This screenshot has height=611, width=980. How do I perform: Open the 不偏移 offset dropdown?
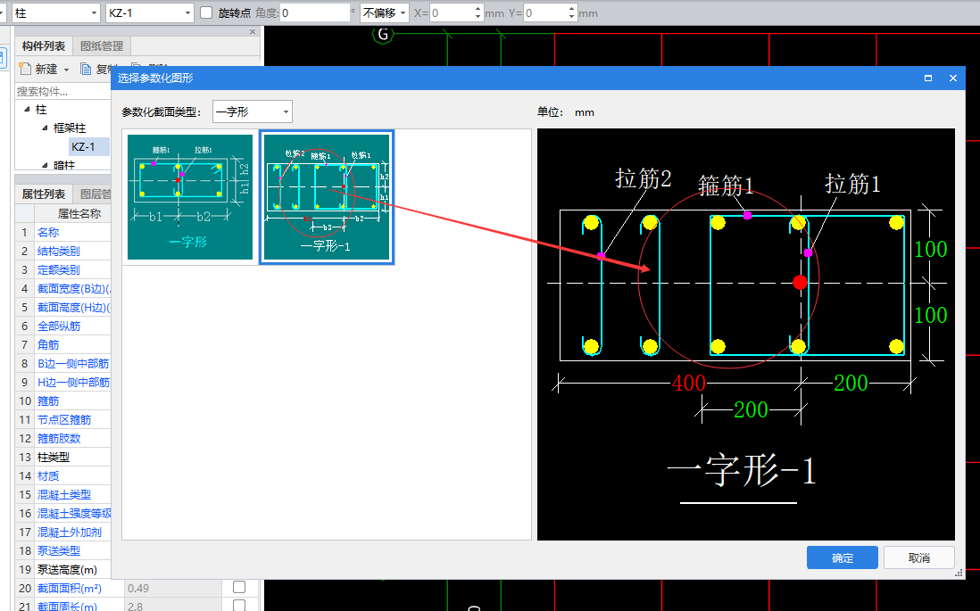(x=385, y=12)
